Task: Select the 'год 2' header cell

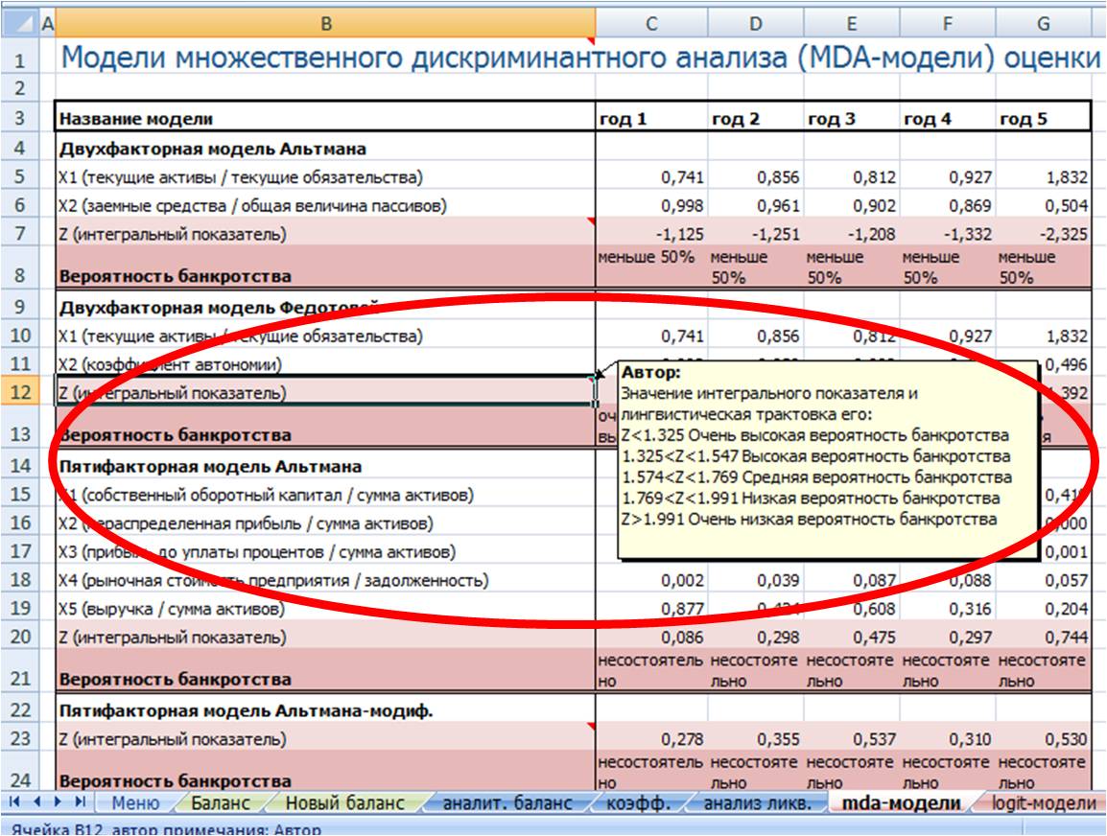Action: click(755, 117)
